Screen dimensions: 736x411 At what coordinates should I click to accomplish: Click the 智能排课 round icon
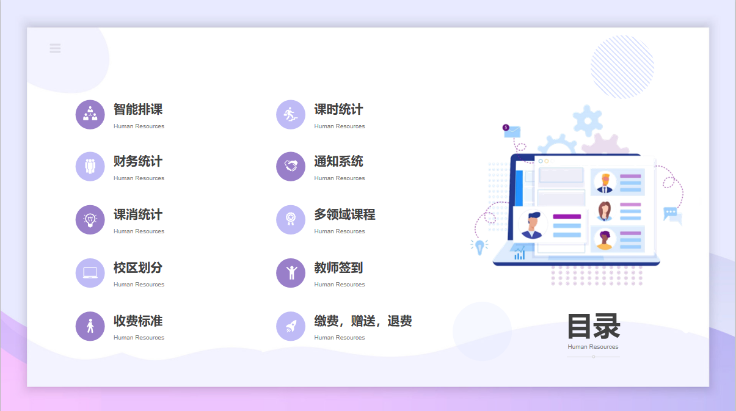pos(90,115)
